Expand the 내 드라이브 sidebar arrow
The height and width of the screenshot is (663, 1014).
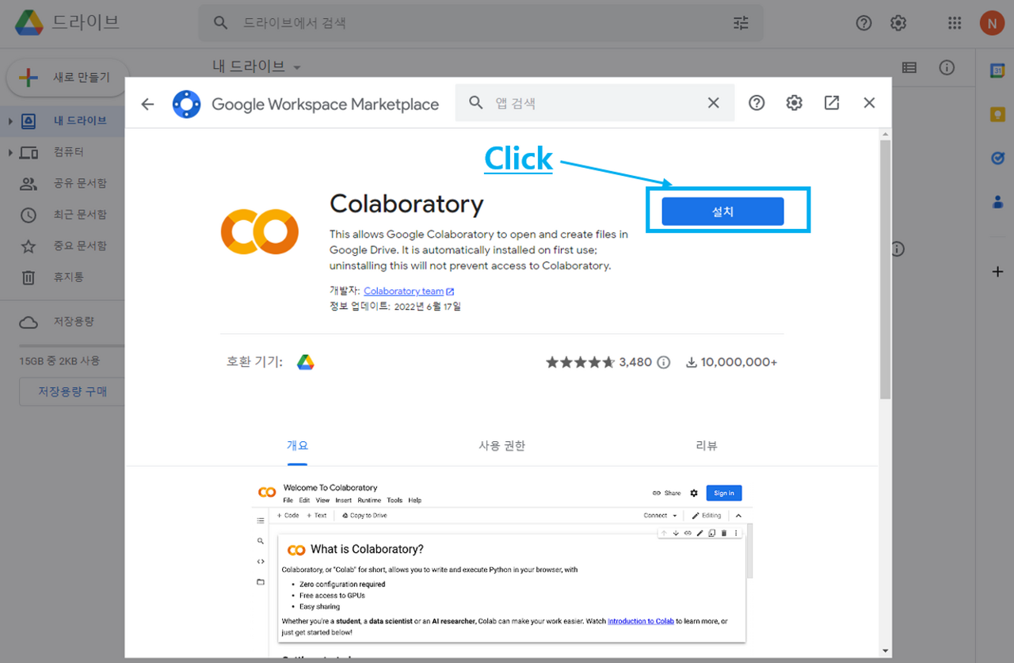(10, 121)
